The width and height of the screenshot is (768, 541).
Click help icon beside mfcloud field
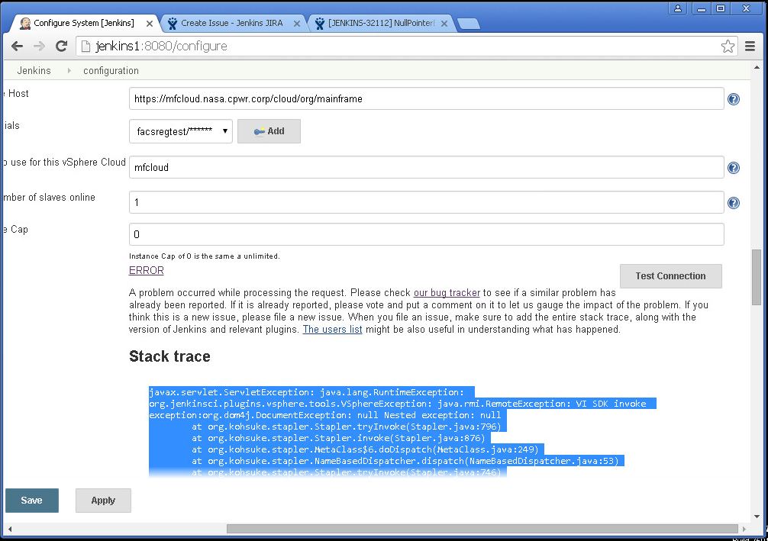pos(733,168)
